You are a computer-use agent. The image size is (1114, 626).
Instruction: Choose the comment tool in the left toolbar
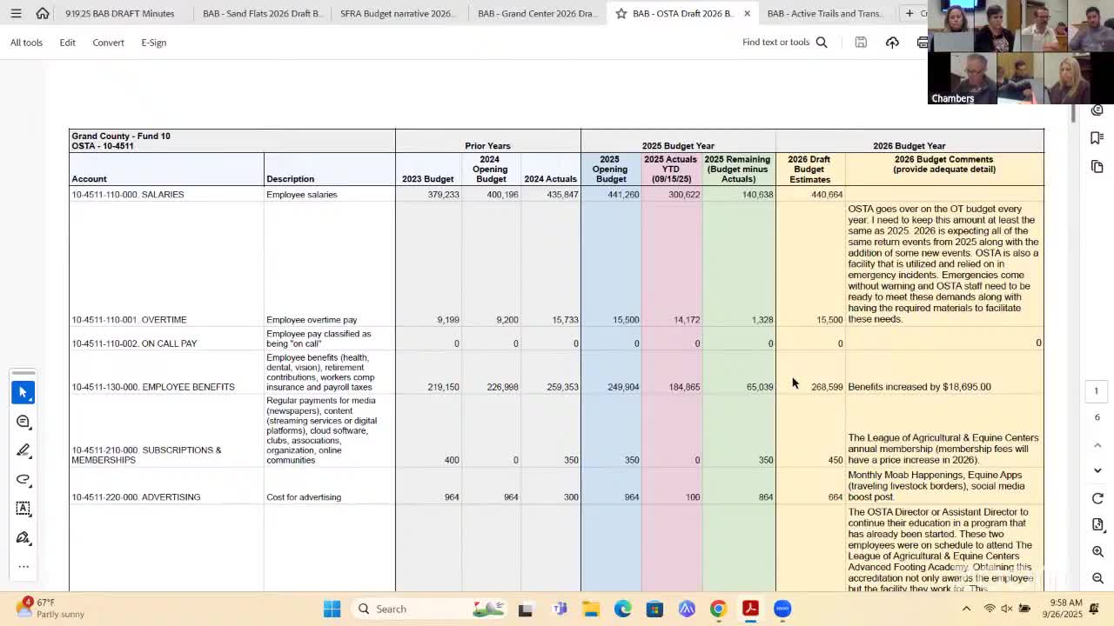click(23, 422)
